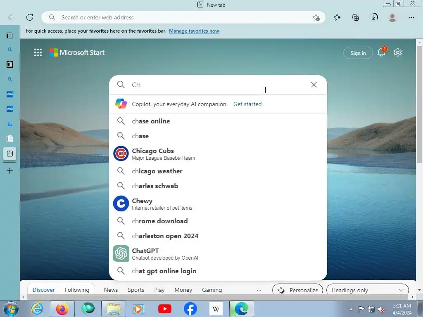
Task: Open Action Center flag tray icon
Action: point(361,309)
